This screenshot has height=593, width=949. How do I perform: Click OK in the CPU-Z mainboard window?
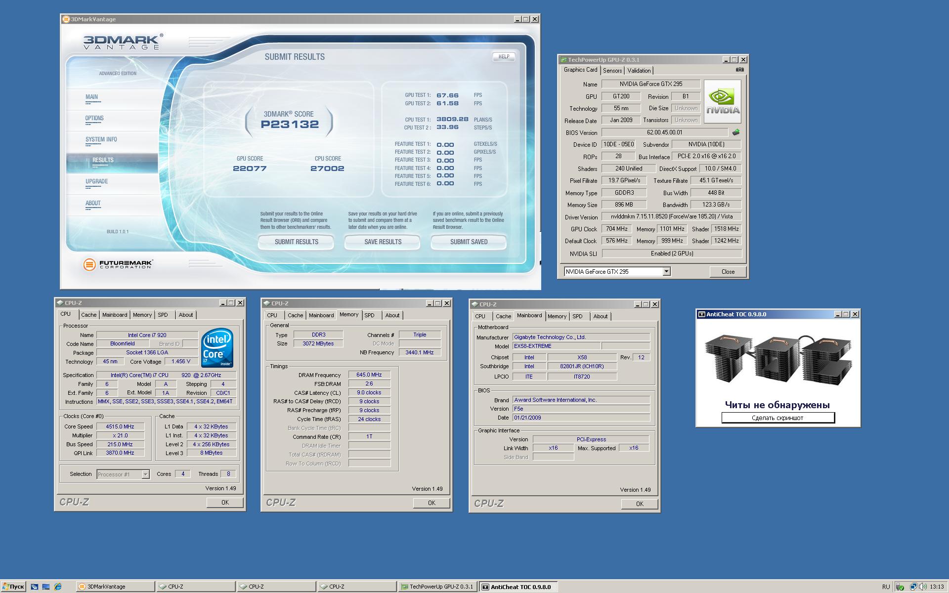click(640, 504)
